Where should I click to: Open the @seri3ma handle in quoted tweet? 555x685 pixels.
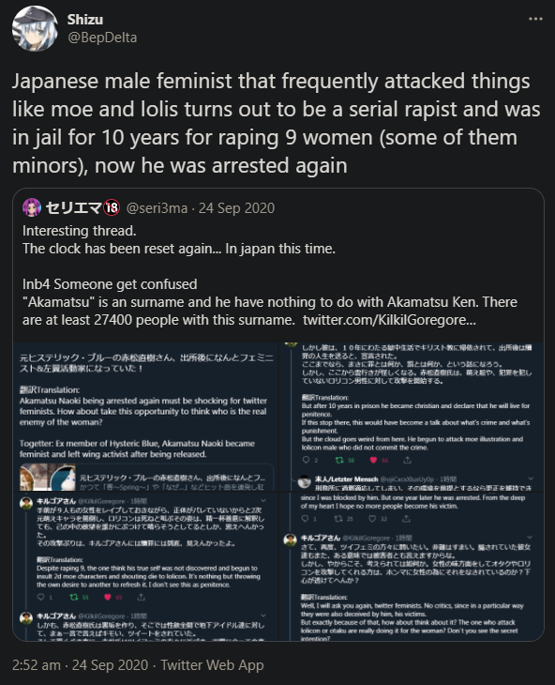click(157, 208)
